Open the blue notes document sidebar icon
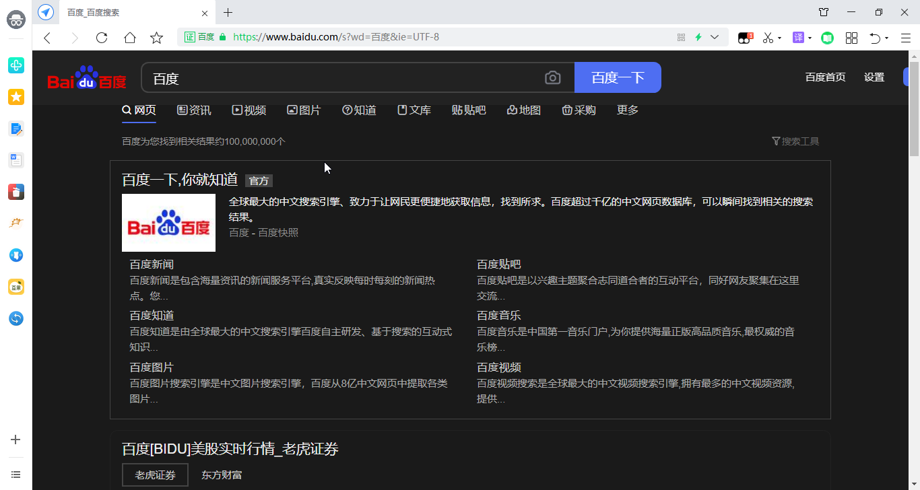 16,129
